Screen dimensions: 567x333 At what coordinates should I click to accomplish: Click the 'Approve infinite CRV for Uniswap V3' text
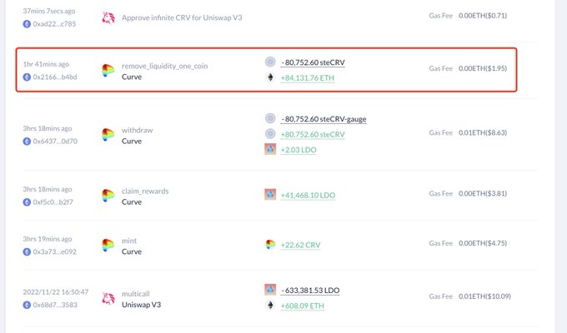(x=182, y=17)
